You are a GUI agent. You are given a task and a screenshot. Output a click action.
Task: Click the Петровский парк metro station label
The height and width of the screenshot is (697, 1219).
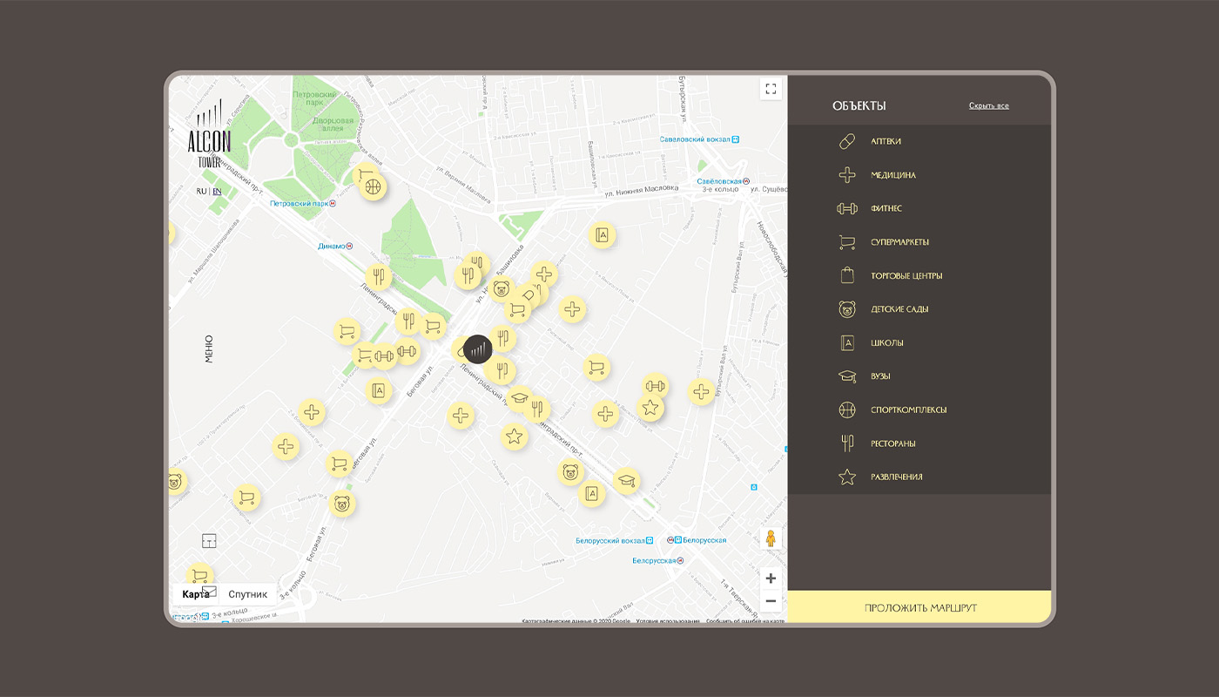click(302, 203)
